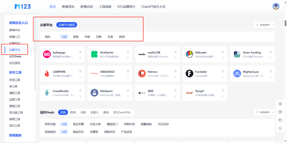This screenshot has height=143, width=287.
Task: Open KickStarter details arrow icon
Action: click(128, 58)
